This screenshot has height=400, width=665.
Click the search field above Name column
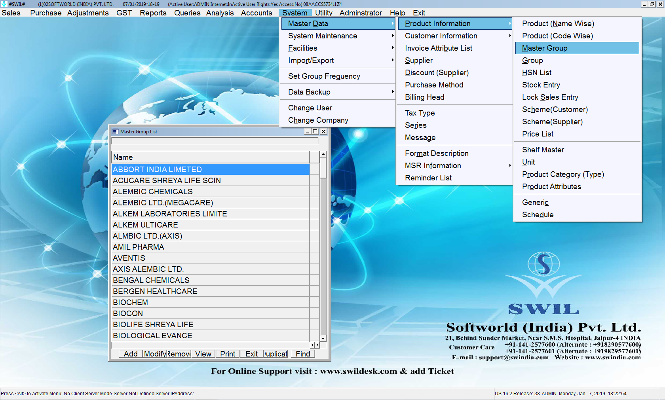[215, 141]
